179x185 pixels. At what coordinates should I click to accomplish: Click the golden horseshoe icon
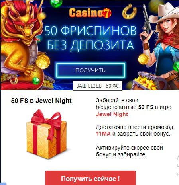point(130,12)
